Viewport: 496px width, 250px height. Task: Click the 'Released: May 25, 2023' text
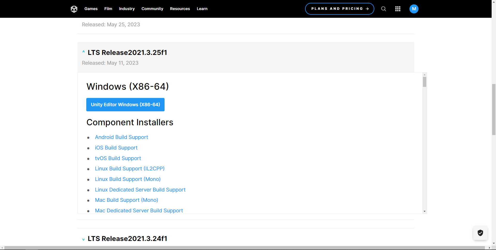(x=111, y=24)
